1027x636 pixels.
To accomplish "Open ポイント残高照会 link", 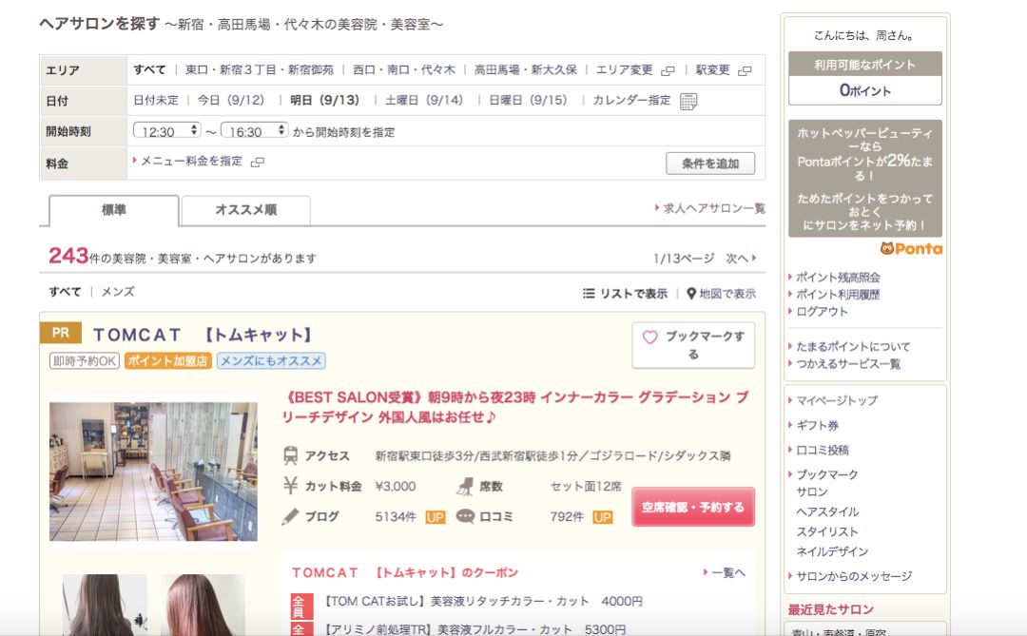I will tap(838, 278).
